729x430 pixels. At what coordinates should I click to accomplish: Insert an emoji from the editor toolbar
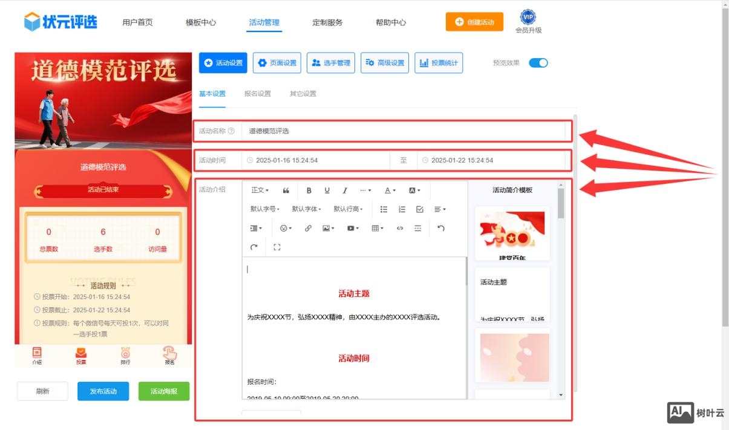(x=284, y=227)
